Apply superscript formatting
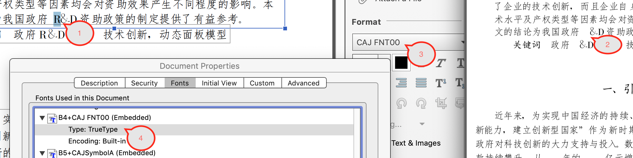The width and height of the screenshot is (633, 158). click(441, 83)
